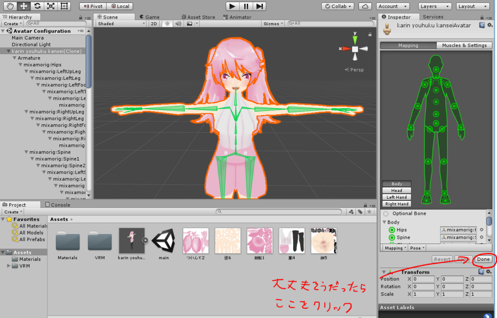Viewport: 497px width, 318px height.
Task: Toggle the scene gizmo lock
Action: 370,34
